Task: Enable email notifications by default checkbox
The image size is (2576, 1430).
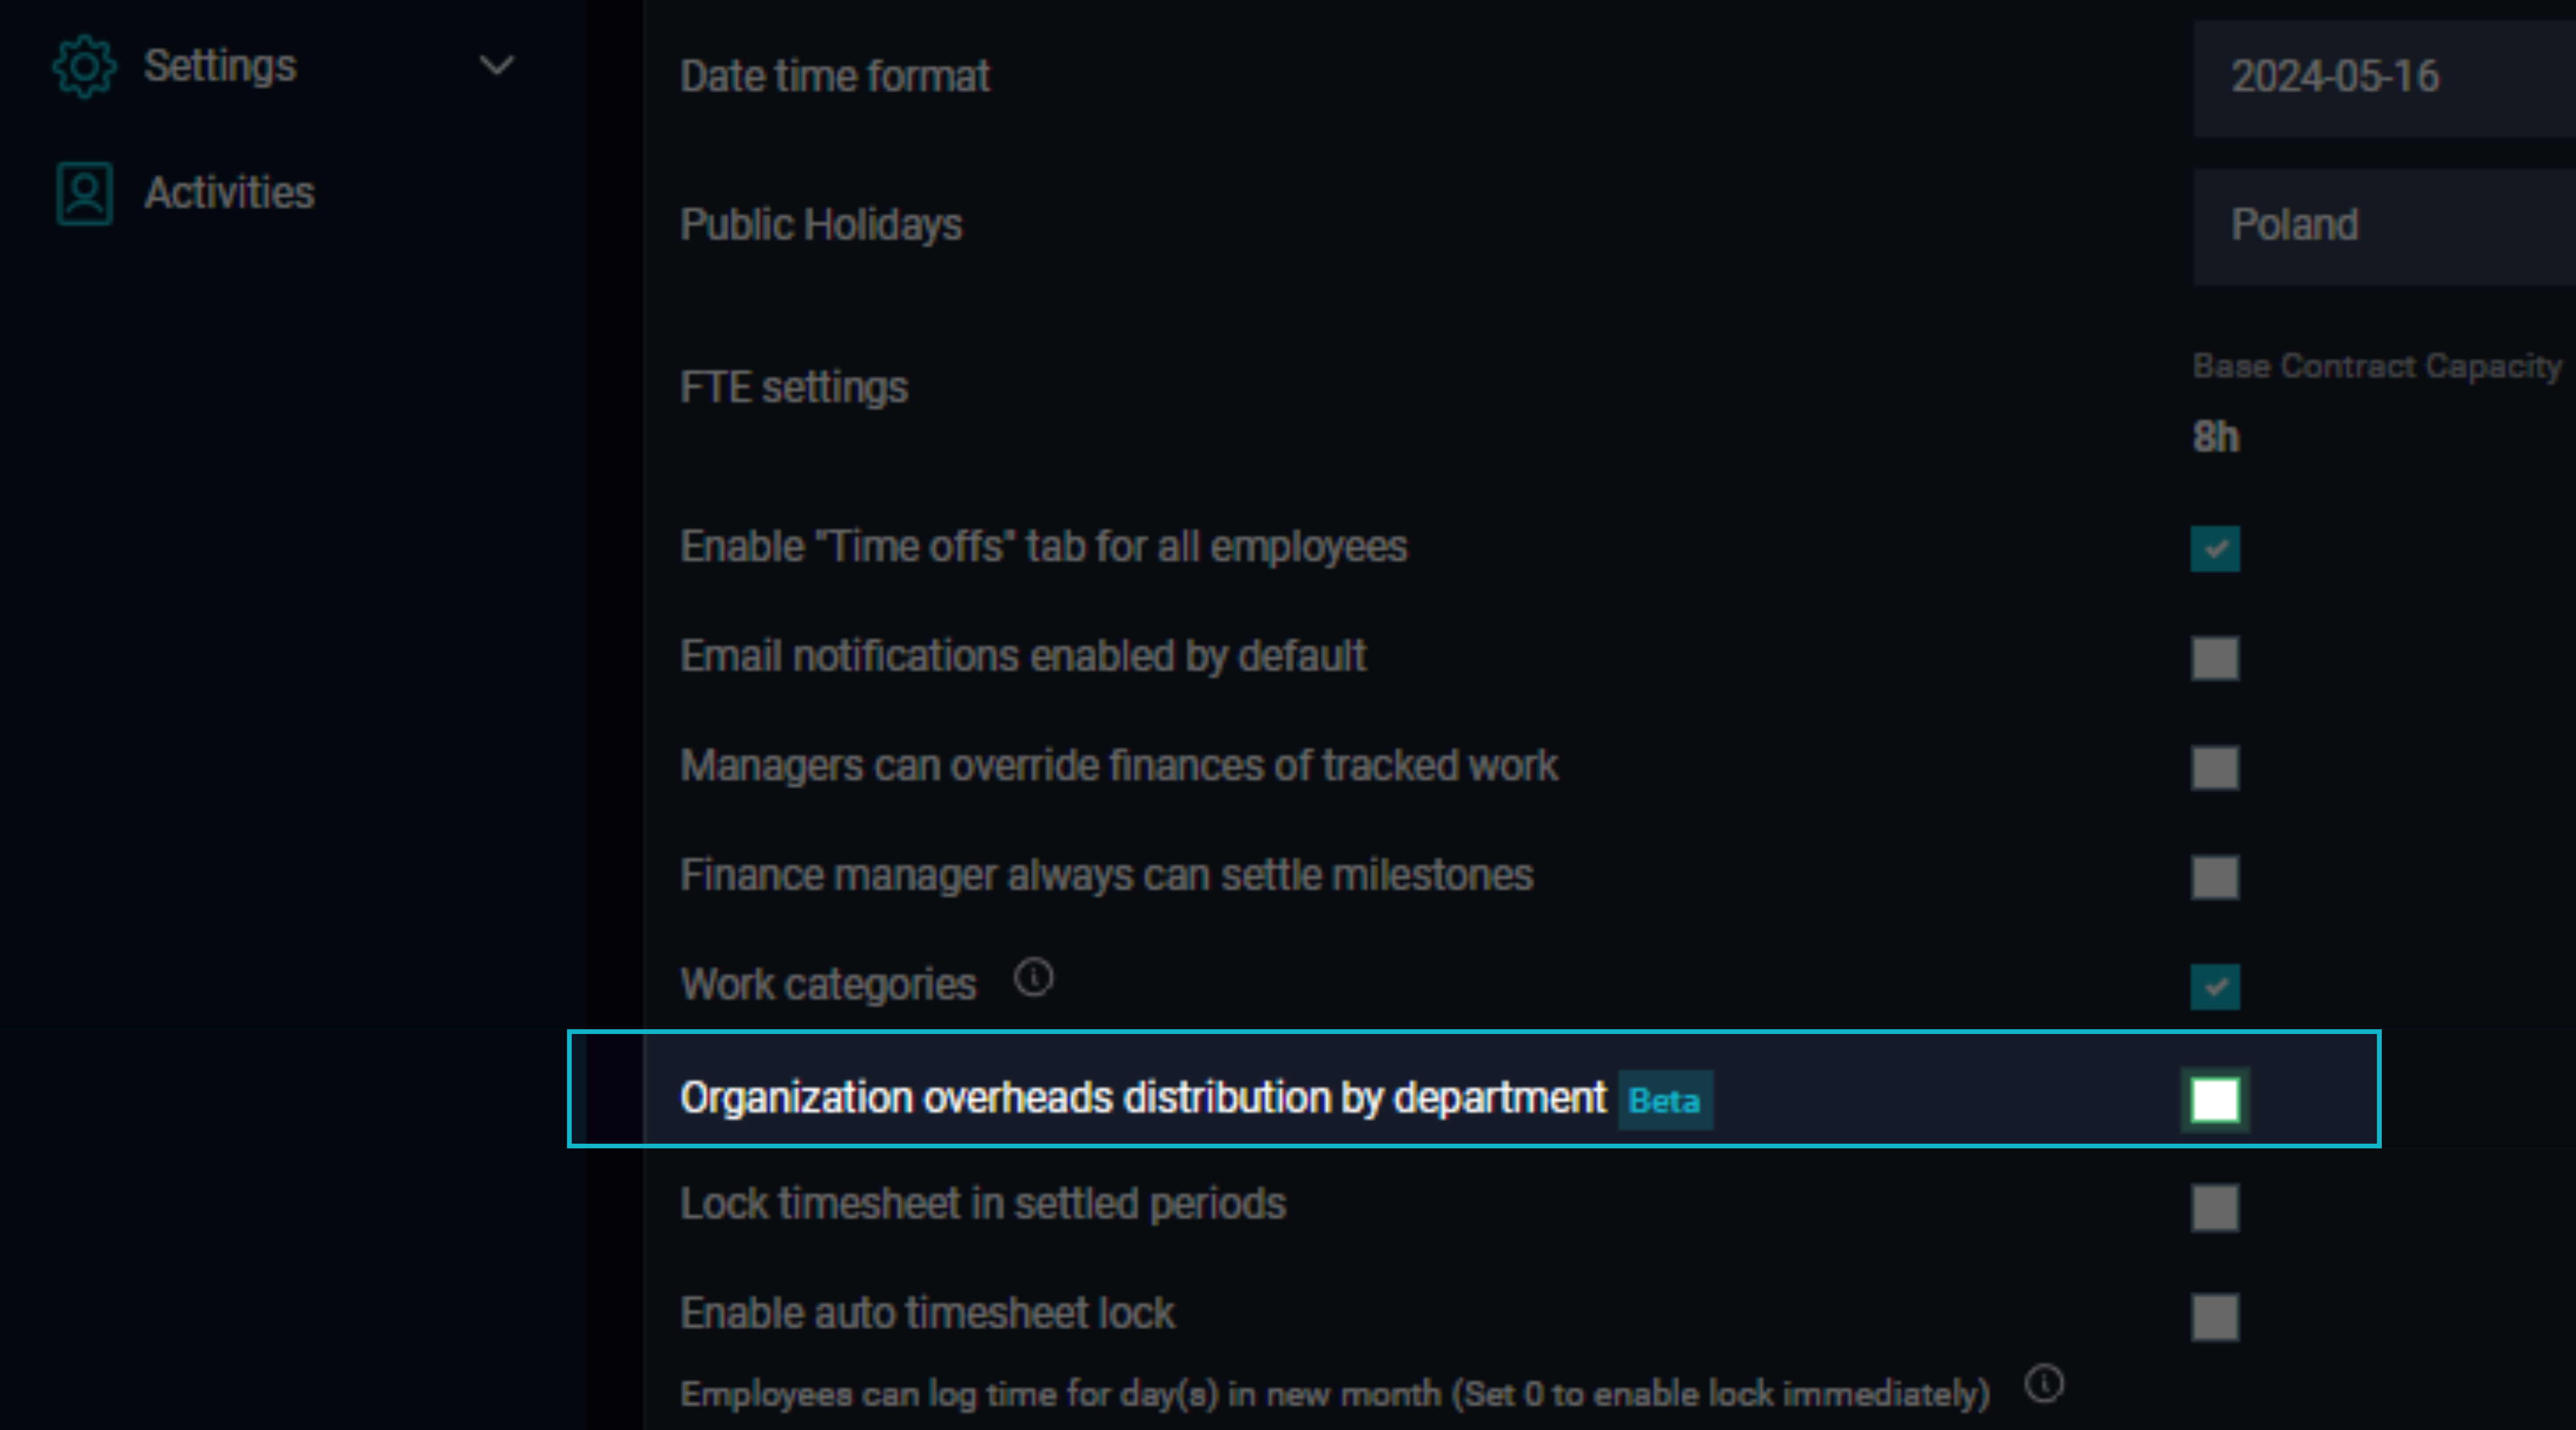Action: click(x=2215, y=659)
